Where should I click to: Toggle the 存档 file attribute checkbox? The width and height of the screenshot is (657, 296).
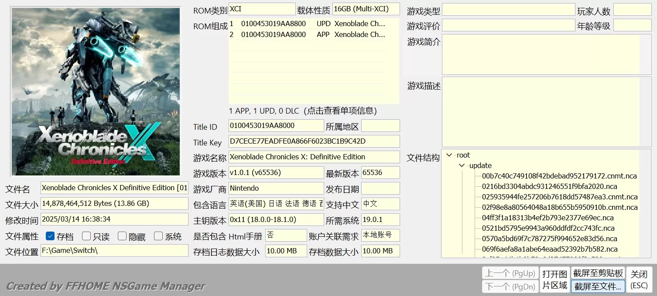(50, 236)
